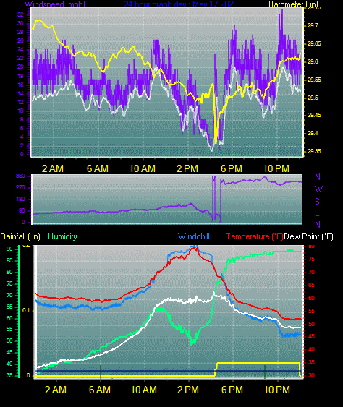Image resolution: width=343 pixels, height=407 pixels.
Task: Click the '16' windspeed axis value
Action: tap(20, 85)
